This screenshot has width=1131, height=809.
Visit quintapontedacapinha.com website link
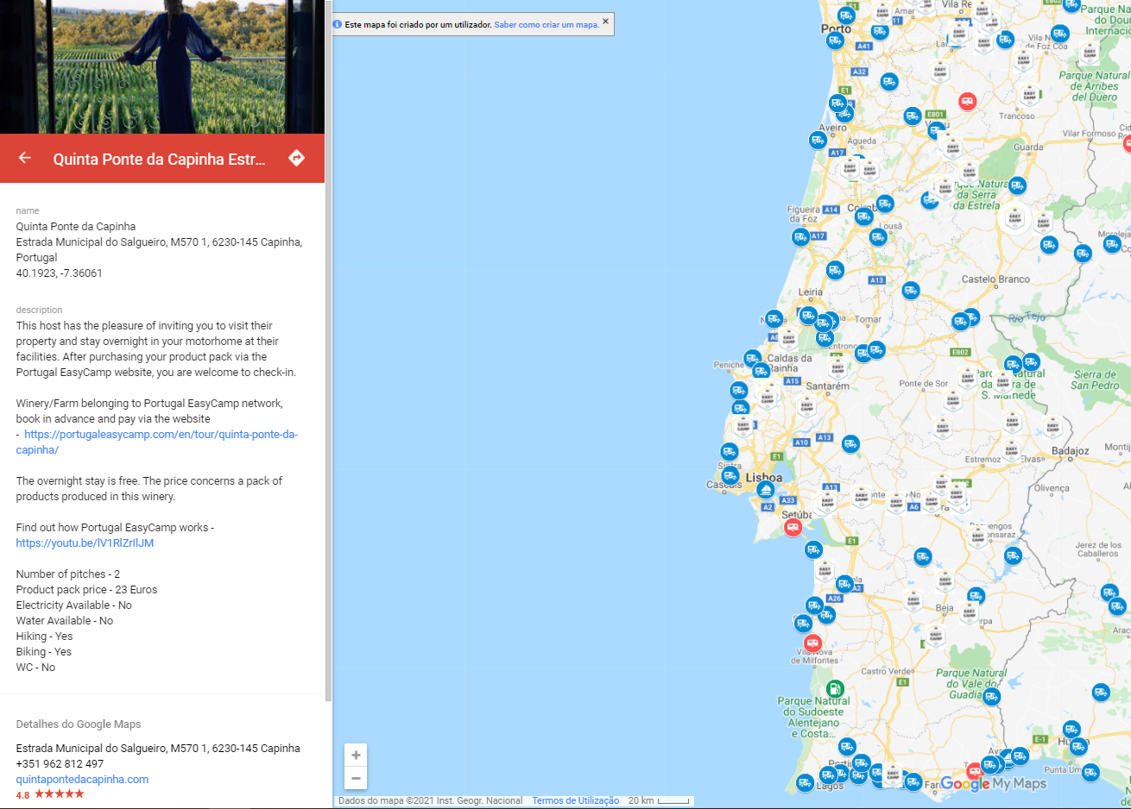(82, 780)
